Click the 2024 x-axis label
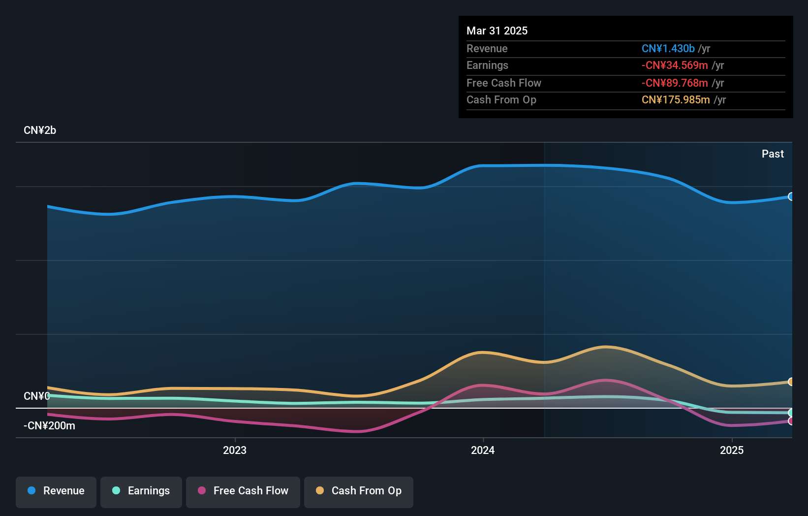Screen dimensions: 808x516 (x=483, y=450)
